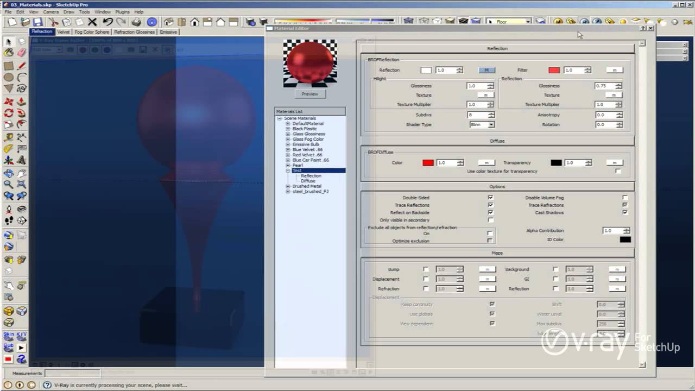Viewport: 695px width, 391px height.
Task: Click the Print icon
Action: (136, 22)
